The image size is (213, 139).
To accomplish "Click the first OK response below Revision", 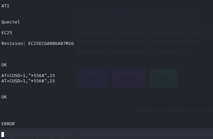I will pyautogui.click(x=4, y=65).
